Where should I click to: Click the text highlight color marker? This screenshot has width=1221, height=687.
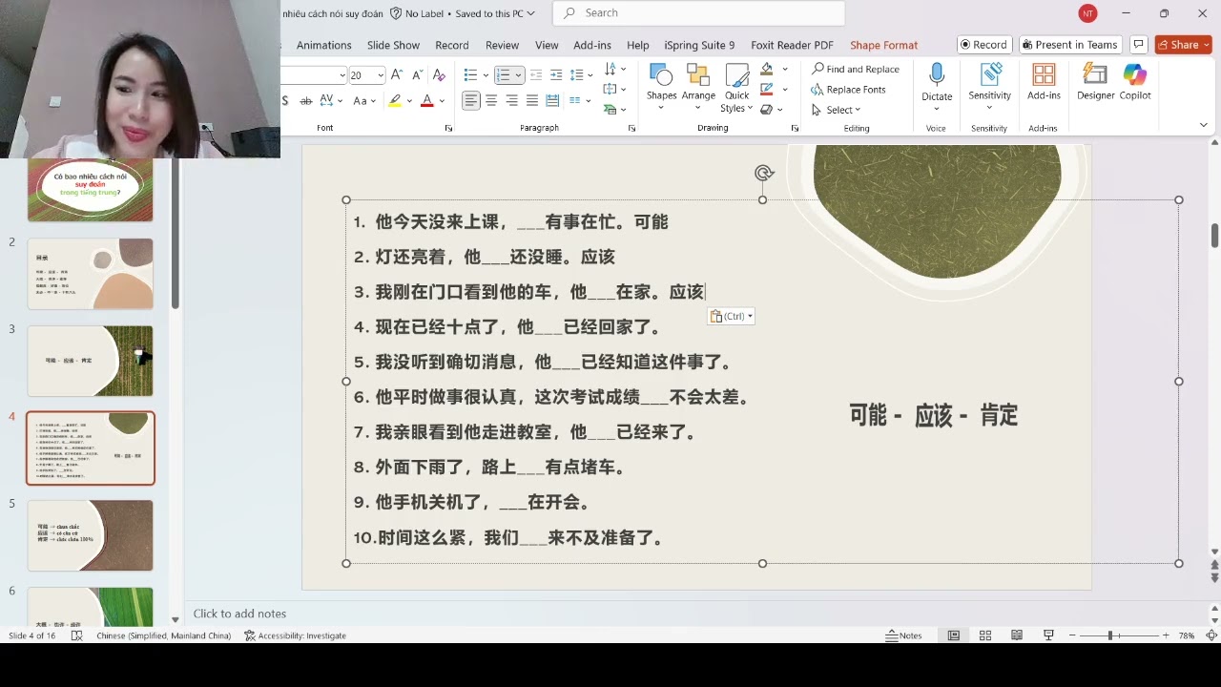395,100
